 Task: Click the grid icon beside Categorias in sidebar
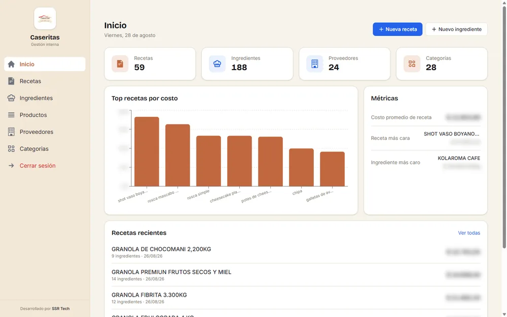tap(11, 149)
